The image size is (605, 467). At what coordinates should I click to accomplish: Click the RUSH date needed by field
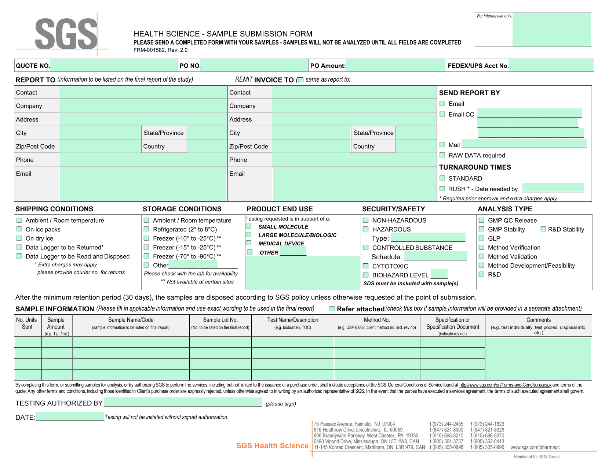553,188
